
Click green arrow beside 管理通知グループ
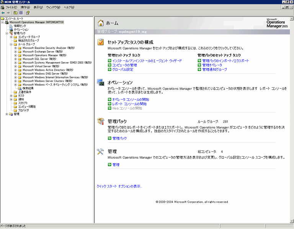click(199, 70)
